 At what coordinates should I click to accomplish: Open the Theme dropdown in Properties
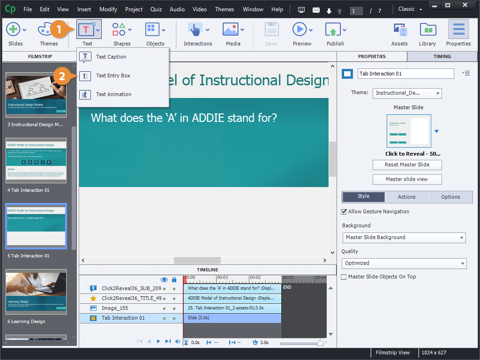[407, 93]
